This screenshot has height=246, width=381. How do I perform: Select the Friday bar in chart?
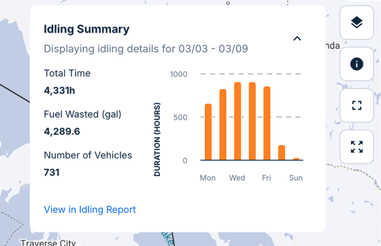[267, 123]
